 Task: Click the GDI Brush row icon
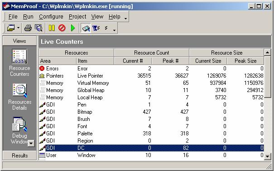42,119
